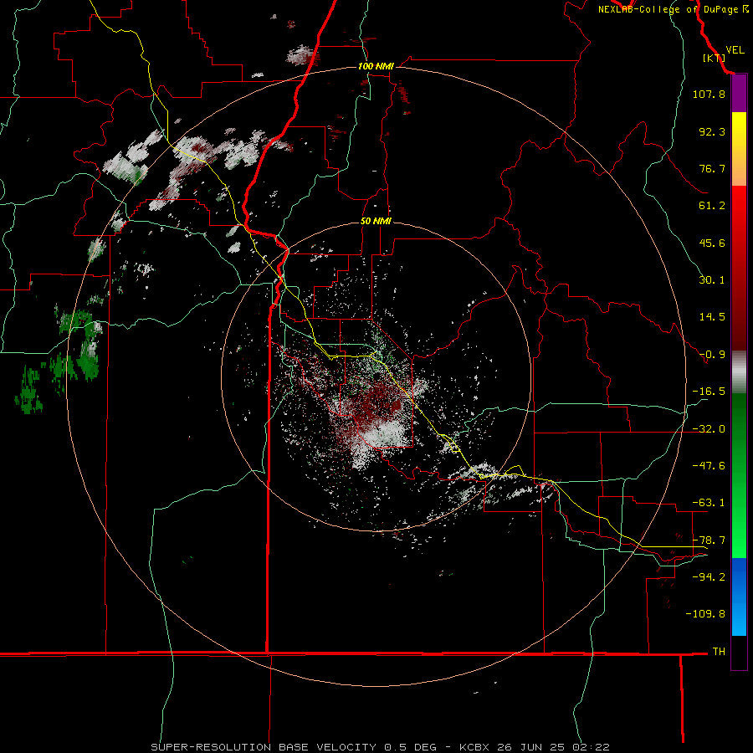This screenshot has height=753, width=753.
Task: Click the 100 NMI range ring label
Action: (376, 66)
